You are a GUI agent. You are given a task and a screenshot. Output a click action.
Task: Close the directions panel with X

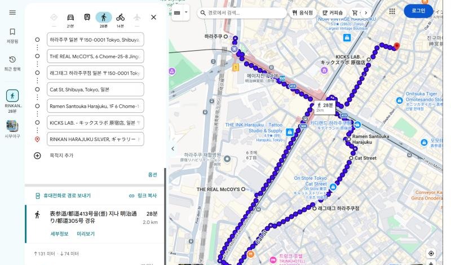tap(153, 17)
